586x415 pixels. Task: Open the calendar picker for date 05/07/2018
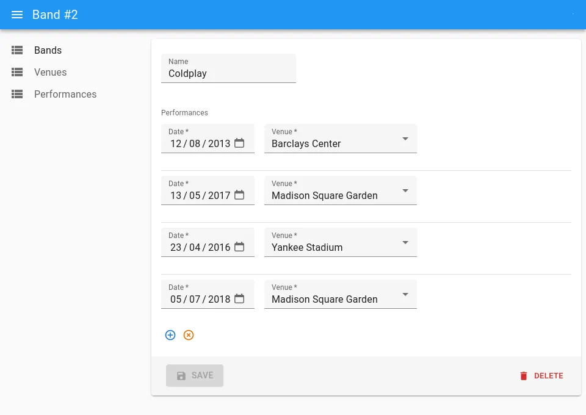tap(239, 298)
